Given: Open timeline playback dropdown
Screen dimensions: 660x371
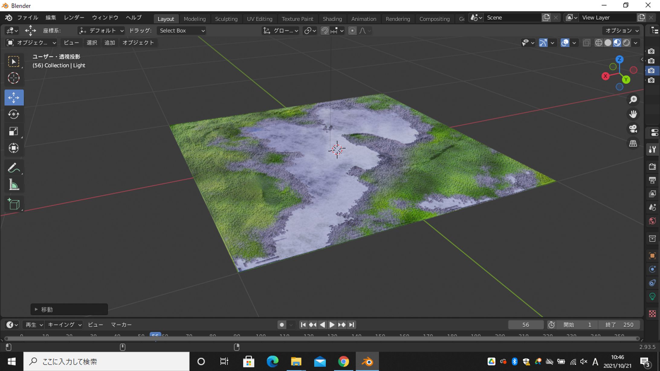Looking at the screenshot, I should point(34,325).
